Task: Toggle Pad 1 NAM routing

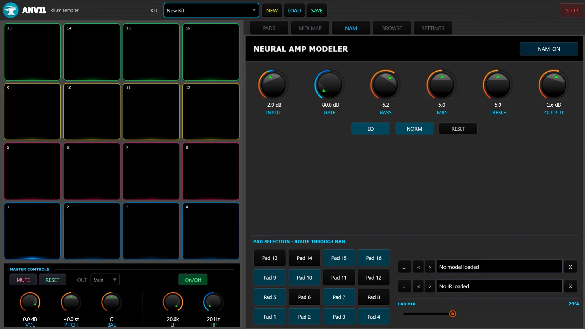Action: [x=270, y=317]
